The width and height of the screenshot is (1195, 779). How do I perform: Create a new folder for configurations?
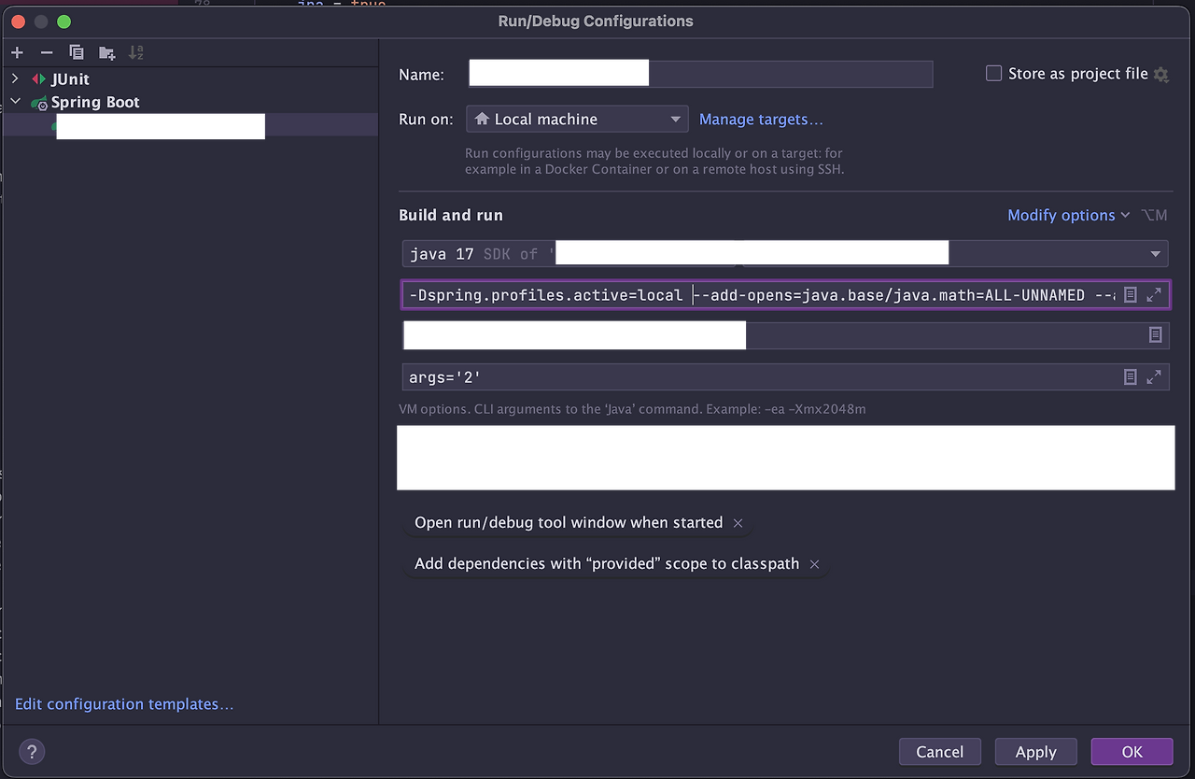pyautogui.click(x=106, y=52)
